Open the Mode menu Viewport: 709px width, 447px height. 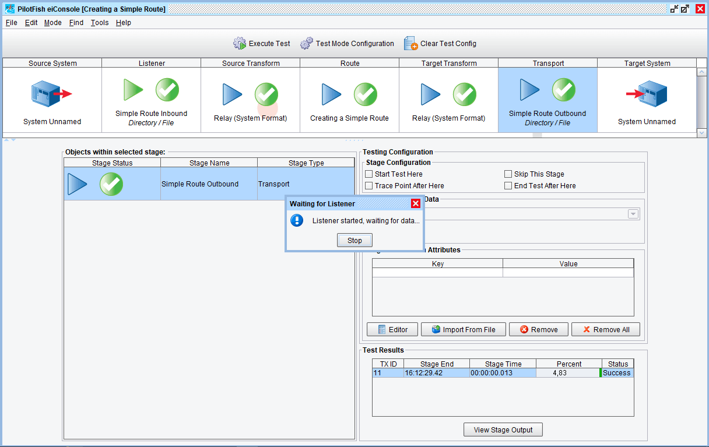pos(52,23)
